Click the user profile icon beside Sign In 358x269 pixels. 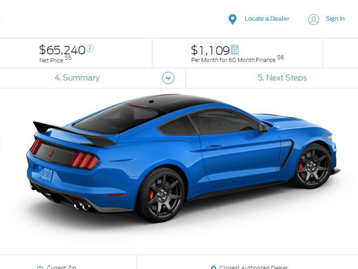point(314,19)
